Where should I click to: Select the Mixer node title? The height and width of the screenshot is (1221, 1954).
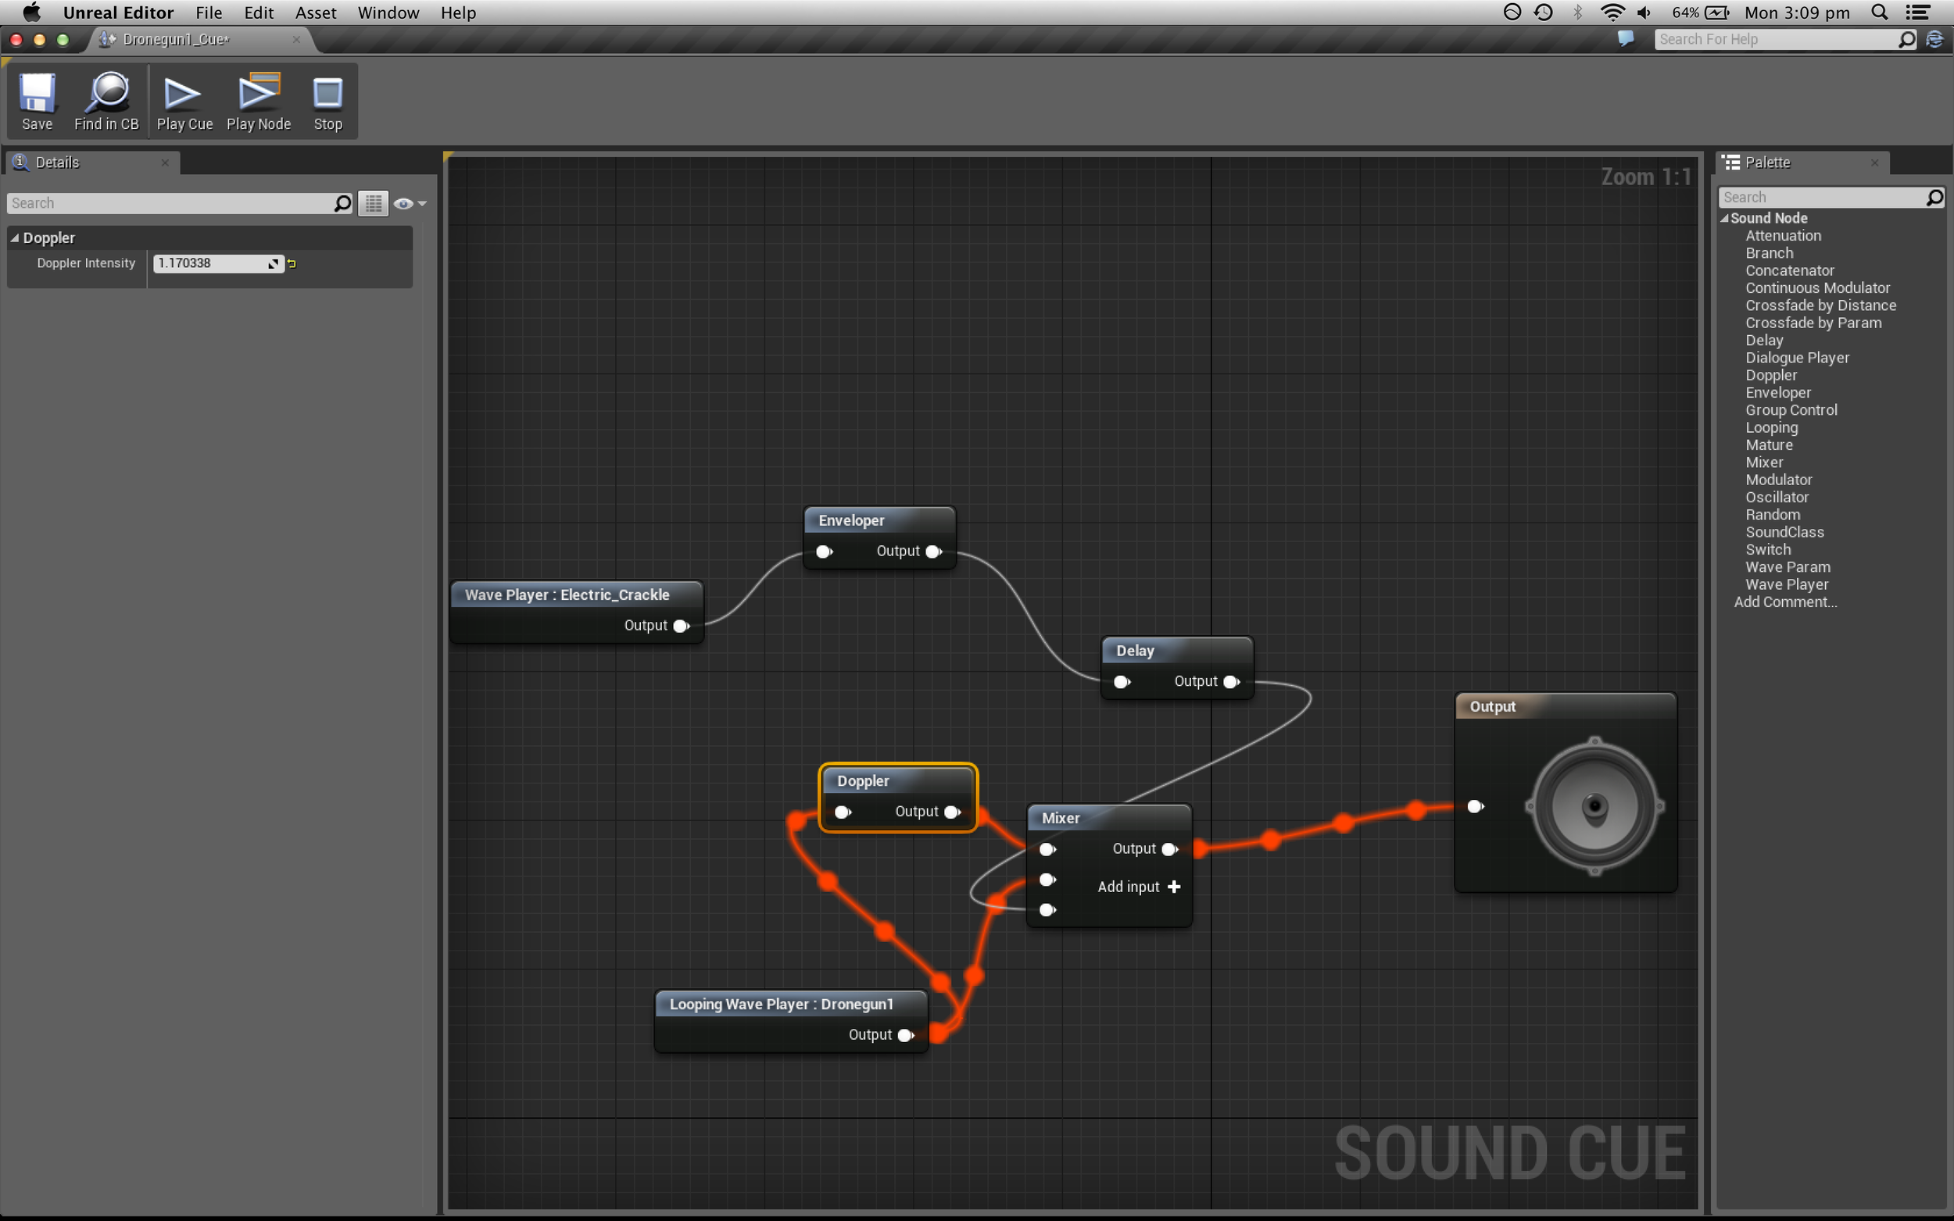1061,818
